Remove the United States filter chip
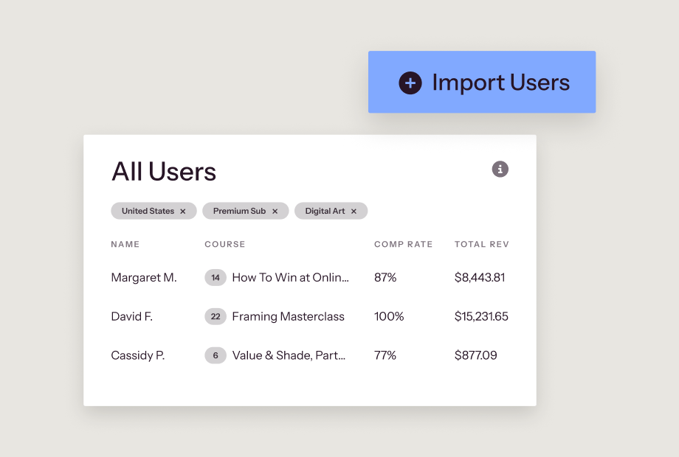Image resolution: width=679 pixels, height=457 pixels. tap(183, 212)
